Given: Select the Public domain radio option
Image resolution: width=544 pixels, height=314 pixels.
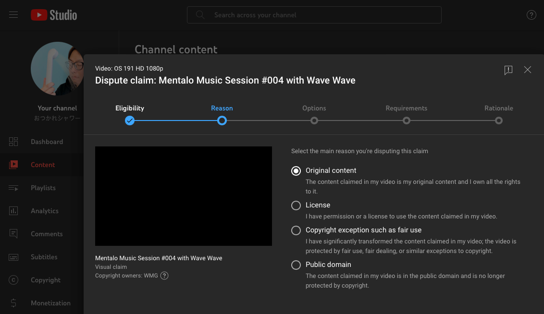Looking at the screenshot, I should click(296, 265).
